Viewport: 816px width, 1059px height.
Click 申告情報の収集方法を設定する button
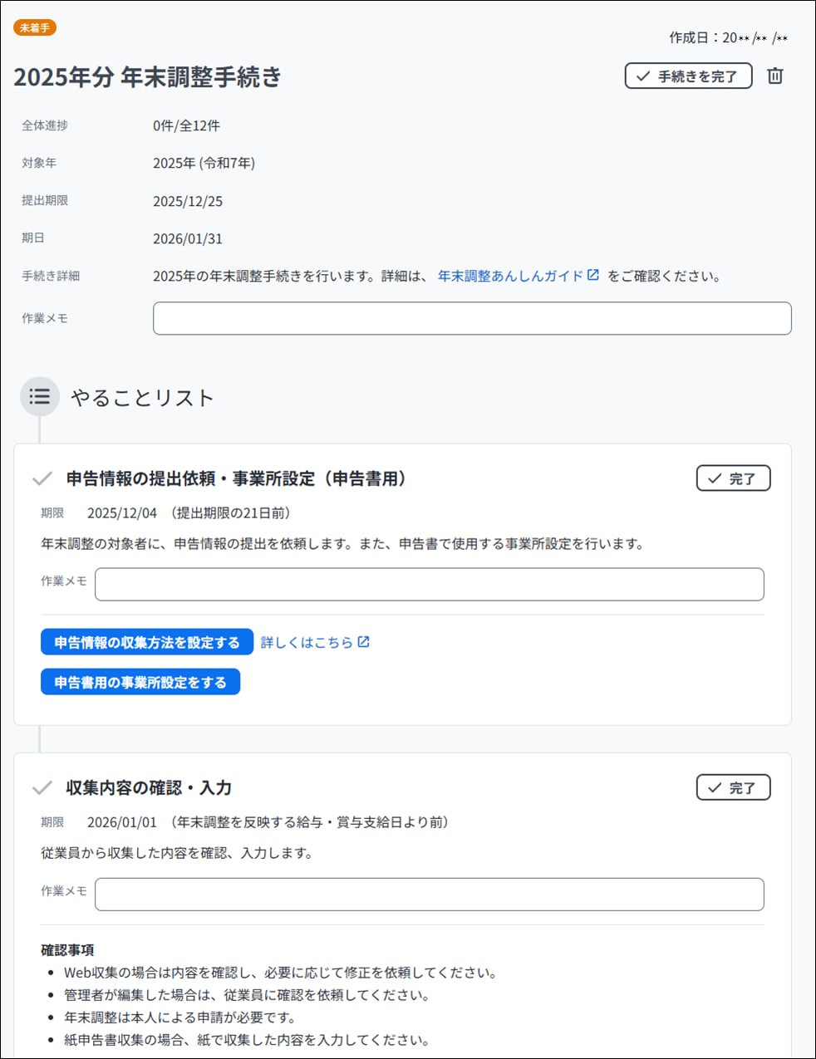pos(147,642)
